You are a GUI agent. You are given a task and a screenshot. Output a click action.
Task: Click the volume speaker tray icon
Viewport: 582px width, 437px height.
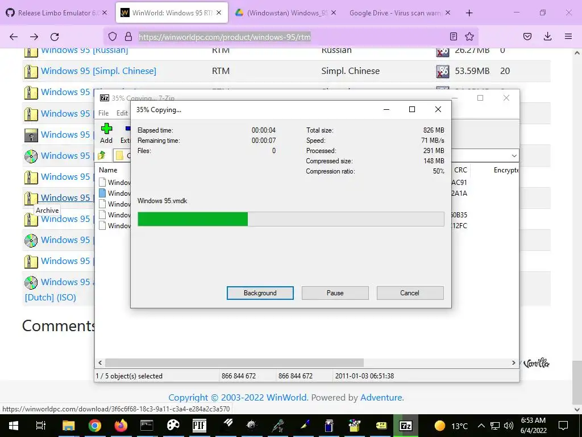tap(509, 426)
